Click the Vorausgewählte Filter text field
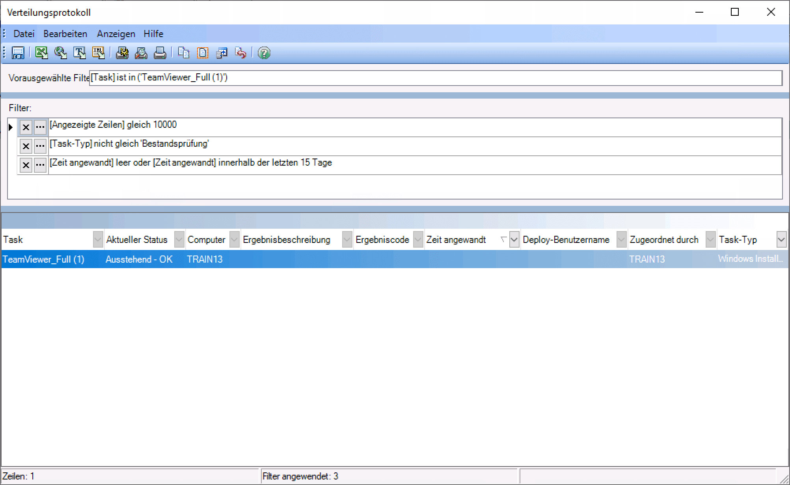790x485 pixels. click(434, 78)
